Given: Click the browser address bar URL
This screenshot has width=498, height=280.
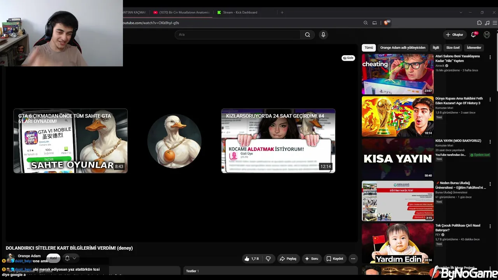Looking at the screenshot, I should pyautogui.click(x=151, y=23).
